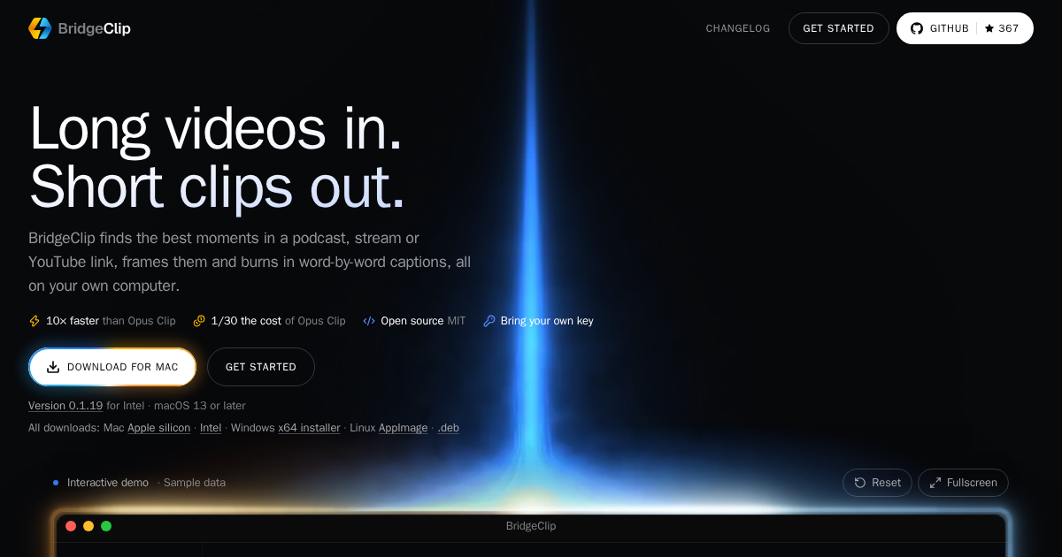
Task: Click the top navigation Get Started button
Action: 838,28
